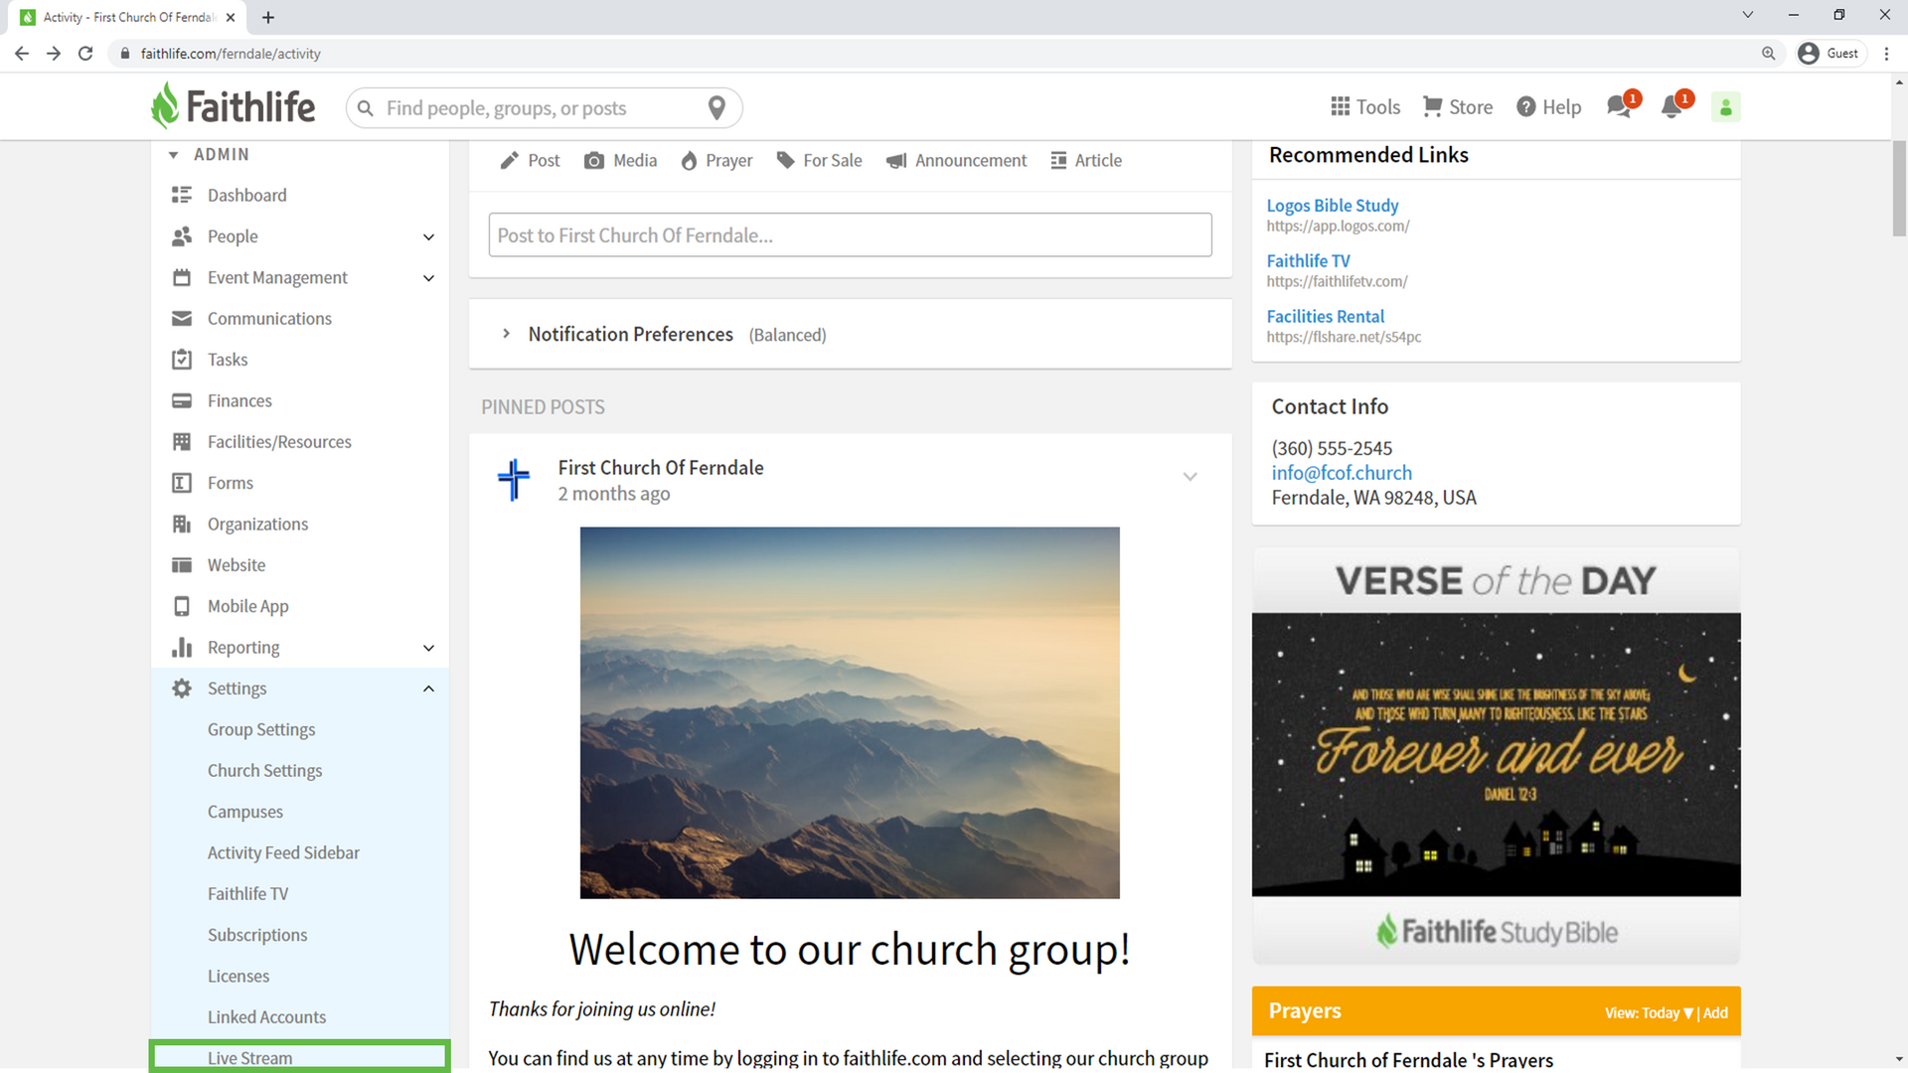Open Subscriptions in sidebar
The image size is (1908, 1073).
point(257,935)
